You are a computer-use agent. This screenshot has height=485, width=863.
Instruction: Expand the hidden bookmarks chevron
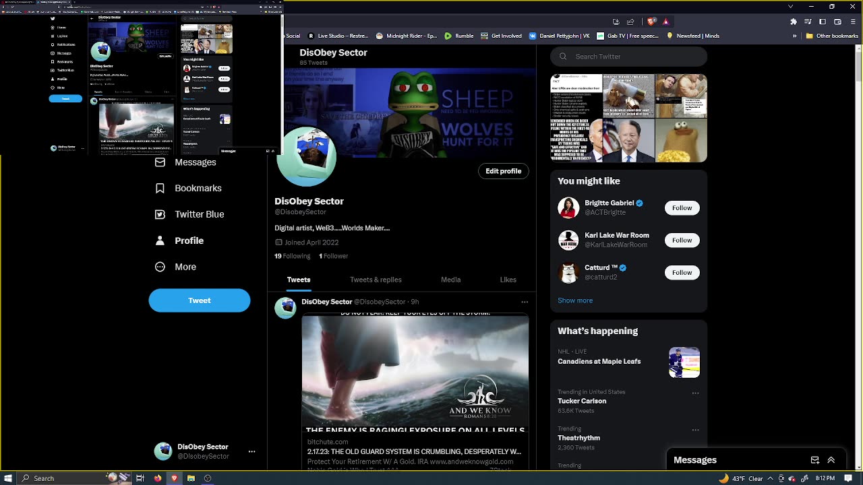pos(795,36)
